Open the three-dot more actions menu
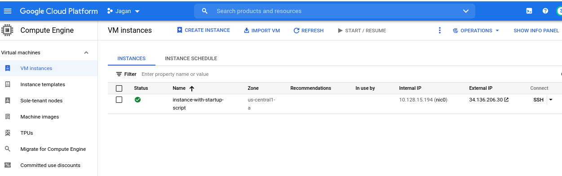 coord(439,31)
